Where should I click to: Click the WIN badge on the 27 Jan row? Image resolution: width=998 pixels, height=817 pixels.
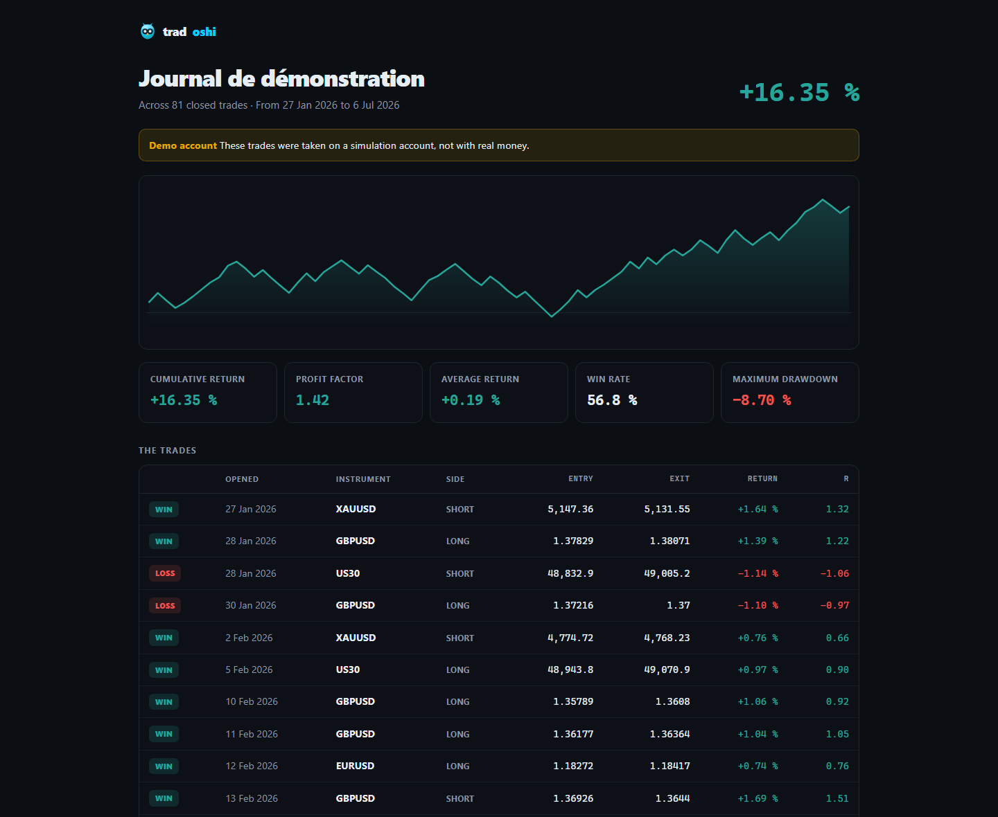[164, 510]
